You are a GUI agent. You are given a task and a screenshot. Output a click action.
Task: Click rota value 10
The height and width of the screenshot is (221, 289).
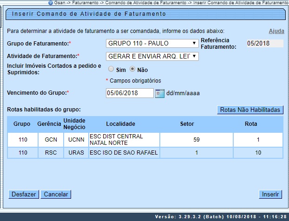click(x=258, y=153)
